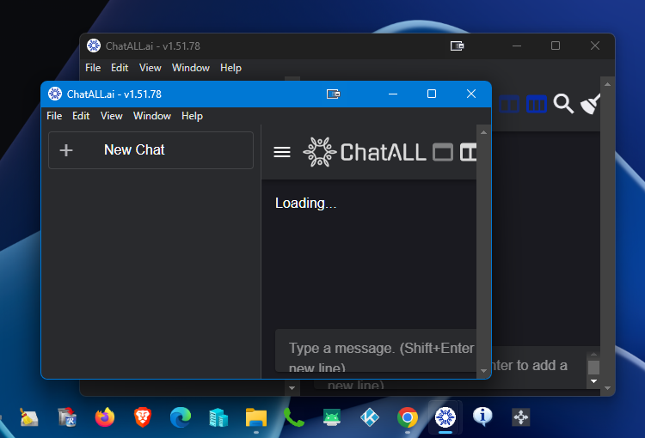Open Window menu in front window
The width and height of the screenshot is (645, 438).
(151, 116)
